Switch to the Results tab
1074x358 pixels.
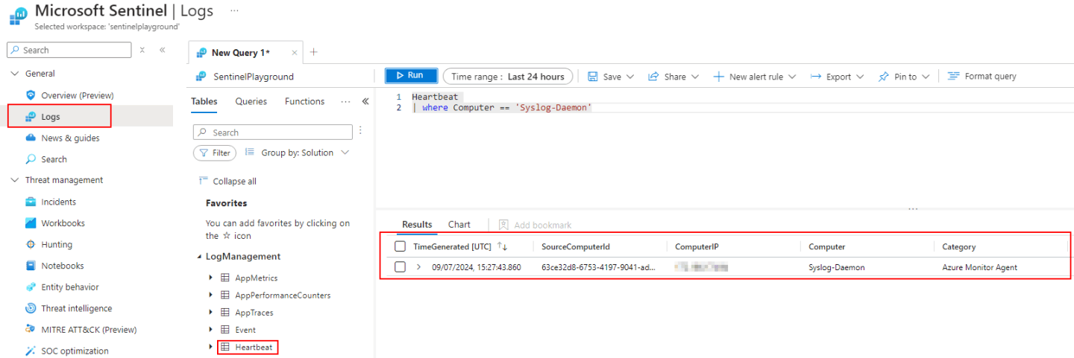point(417,225)
